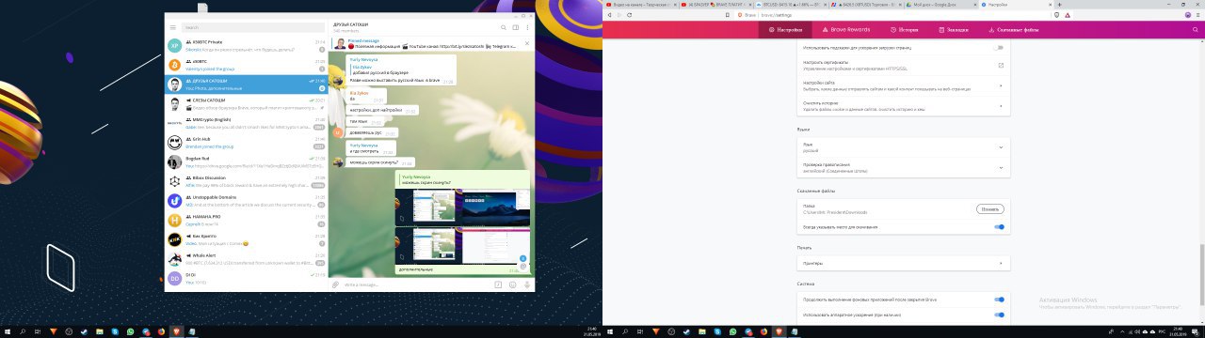
Task: Open the Bogdan Rud conversation
Action: [246, 161]
